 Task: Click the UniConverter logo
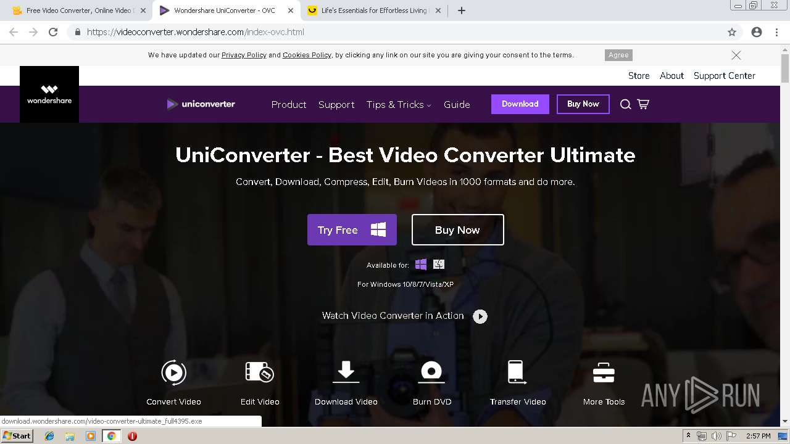[x=201, y=104]
